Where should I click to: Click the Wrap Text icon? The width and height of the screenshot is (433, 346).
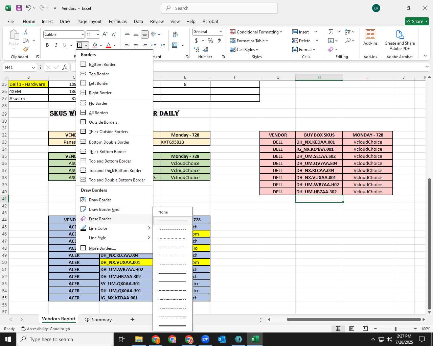[x=175, y=34]
